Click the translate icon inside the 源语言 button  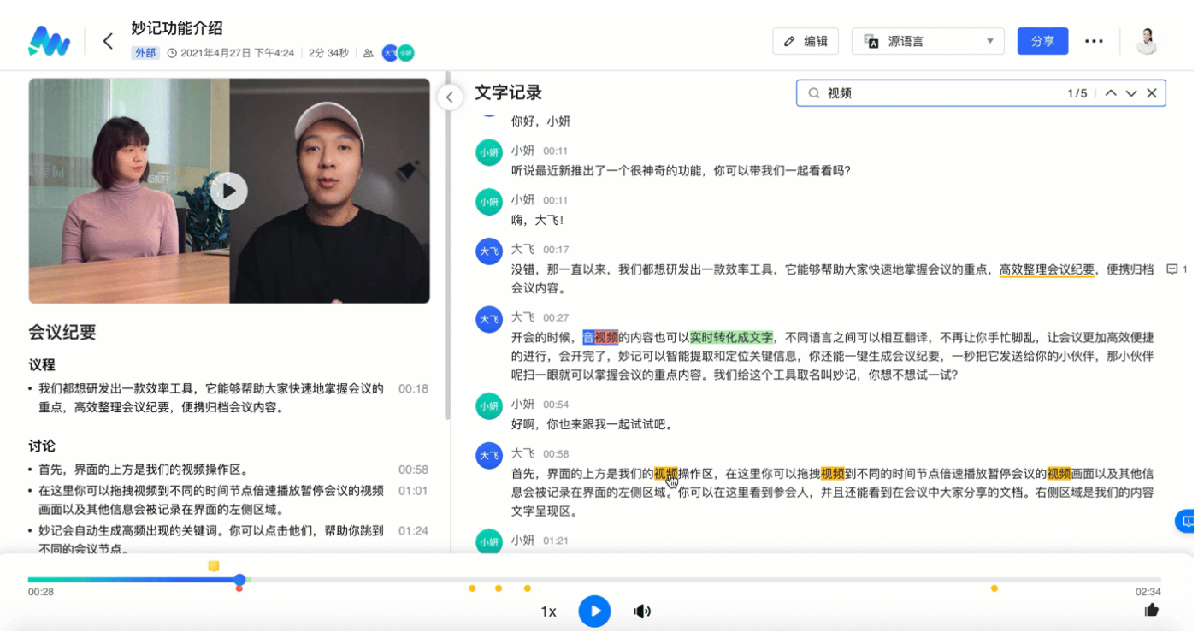pyautogui.click(x=872, y=40)
